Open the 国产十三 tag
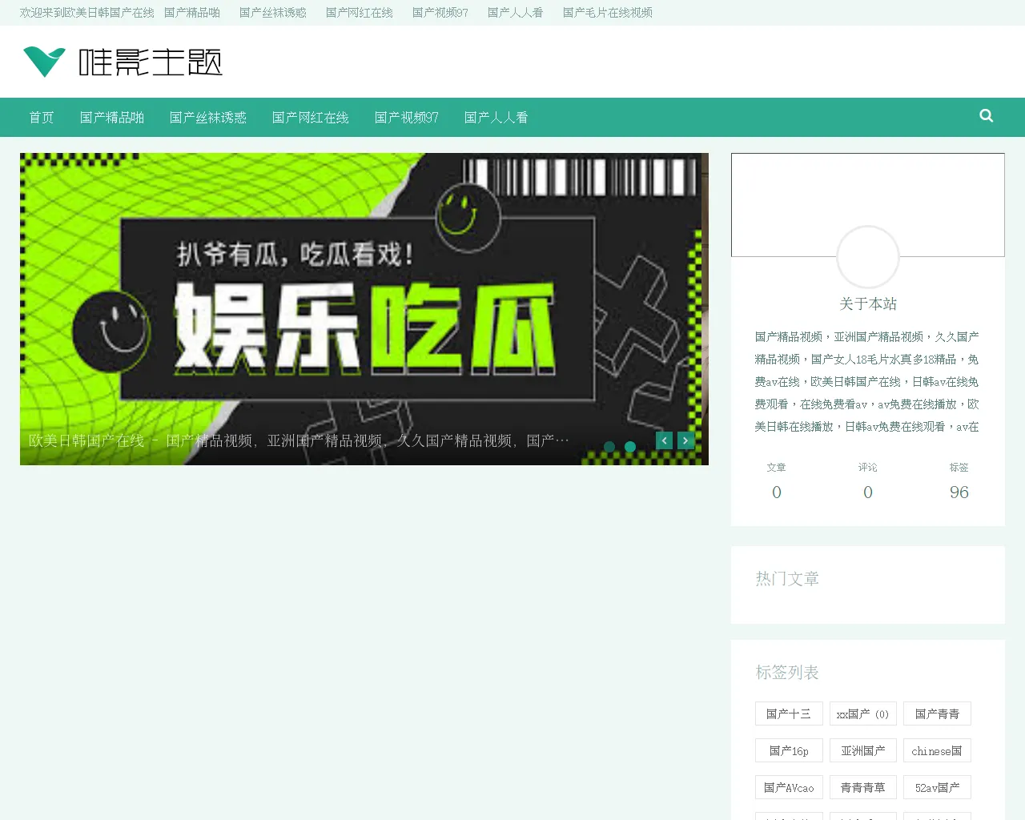 (x=789, y=713)
